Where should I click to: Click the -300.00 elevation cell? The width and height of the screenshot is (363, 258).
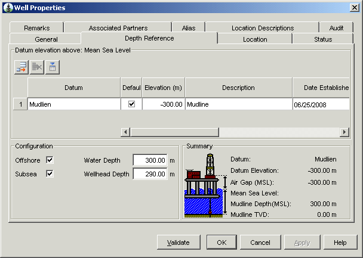[164, 104]
